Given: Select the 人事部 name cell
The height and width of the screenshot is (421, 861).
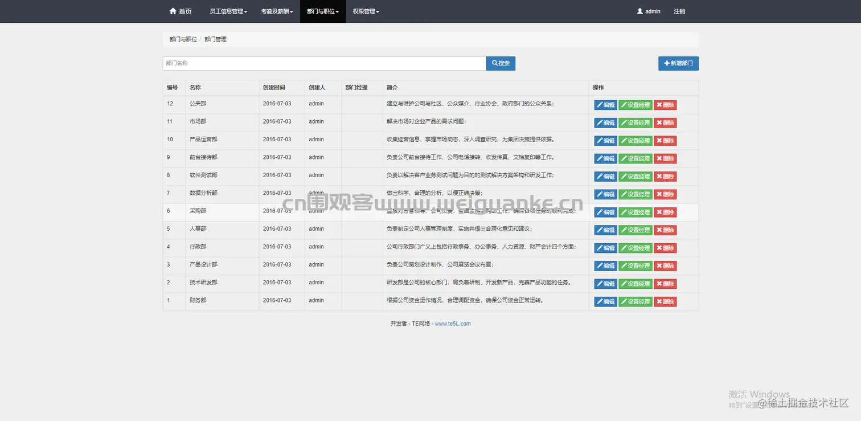Looking at the screenshot, I should coord(222,230).
